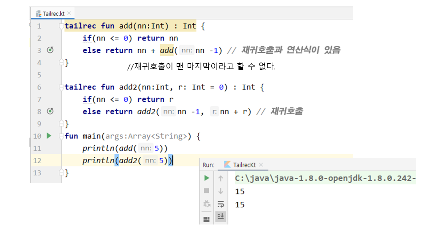Screen dimensions: 422x237
Task: Click the green Rerun button in Run panel
Action: pyautogui.click(x=207, y=178)
